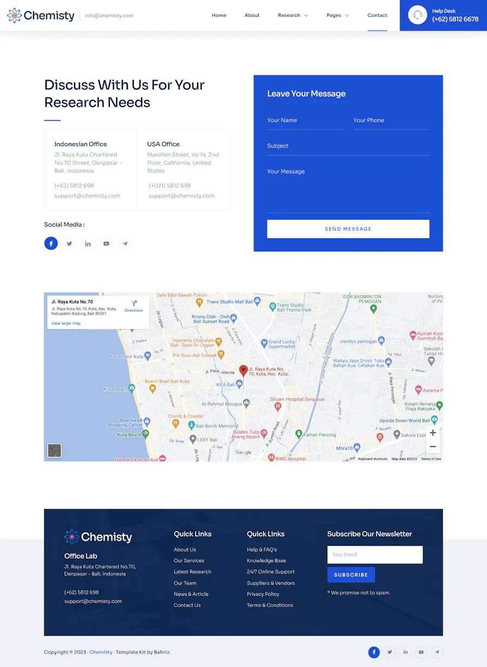487x667 pixels.
Task: Click into the Your Message text area
Action: [x=348, y=188]
